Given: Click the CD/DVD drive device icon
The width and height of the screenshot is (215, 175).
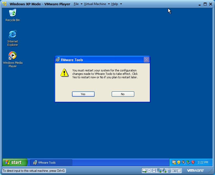Looking at the screenshot, I should tap(149, 171).
